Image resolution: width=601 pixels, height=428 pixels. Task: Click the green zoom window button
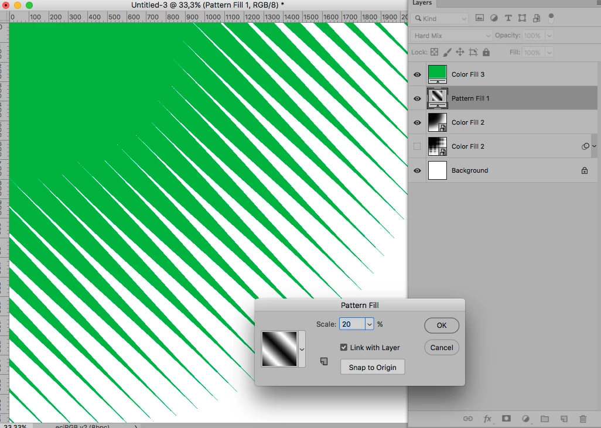(x=29, y=5)
